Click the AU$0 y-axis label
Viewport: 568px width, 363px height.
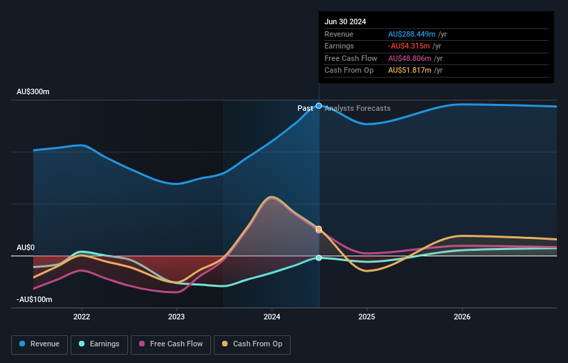click(x=26, y=248)
